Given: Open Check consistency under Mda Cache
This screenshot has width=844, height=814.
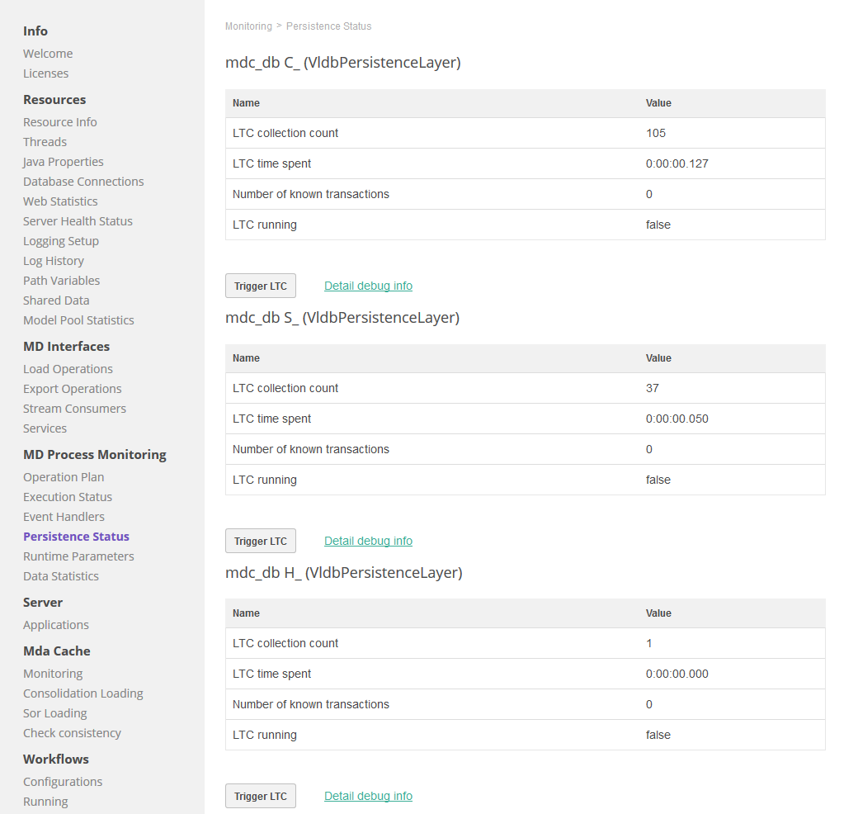Looking at the screenshot, I should (72, 732).
